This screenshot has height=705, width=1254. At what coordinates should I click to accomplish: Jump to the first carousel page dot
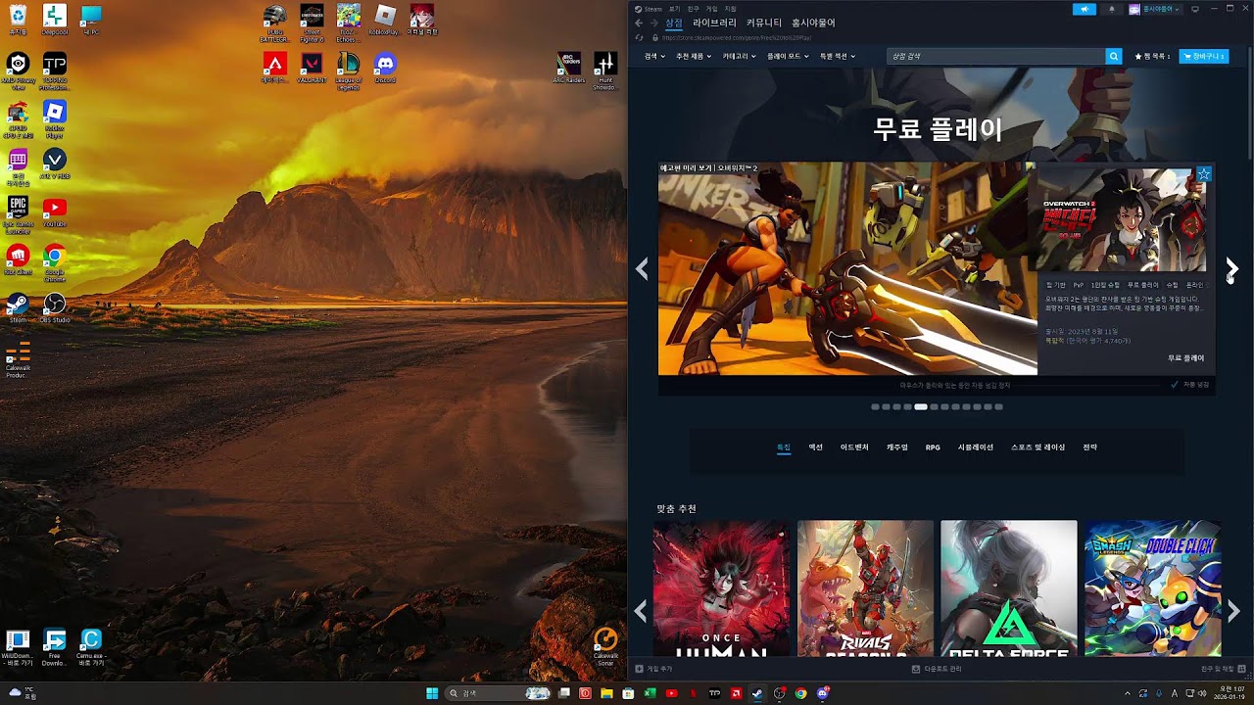click(875, 406)
